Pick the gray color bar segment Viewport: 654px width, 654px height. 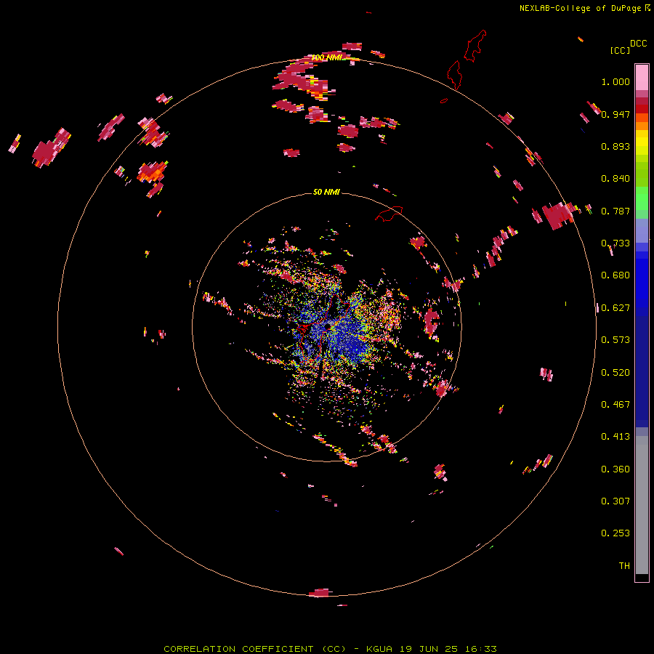pyautogui.click(x=642, y=505)
